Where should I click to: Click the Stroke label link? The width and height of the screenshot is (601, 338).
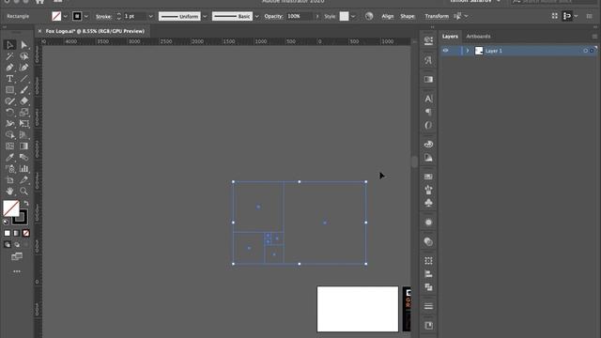103,17
